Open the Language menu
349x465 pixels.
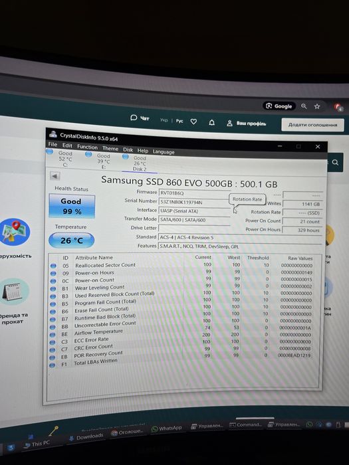pos(164,152)
